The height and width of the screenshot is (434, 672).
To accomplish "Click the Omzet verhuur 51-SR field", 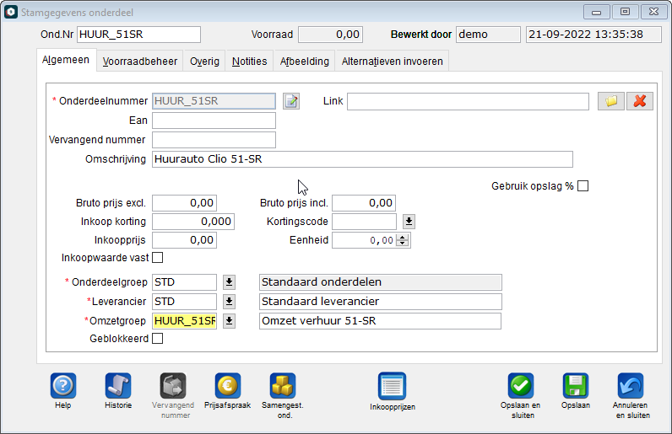I will 380,321.
